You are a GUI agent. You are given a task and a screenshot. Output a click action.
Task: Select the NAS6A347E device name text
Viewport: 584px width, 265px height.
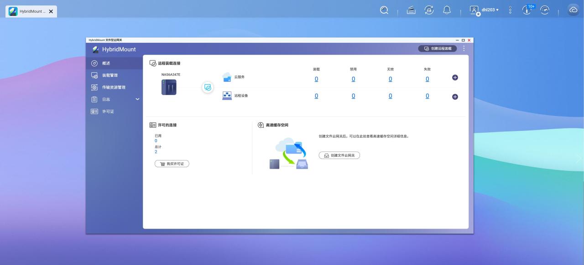[x=171, y=75]
